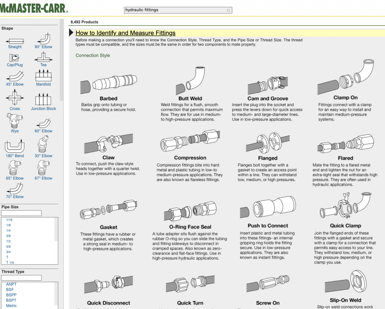
Task: Pick the Cap/Plug shape icon
Action: [15, 58]
